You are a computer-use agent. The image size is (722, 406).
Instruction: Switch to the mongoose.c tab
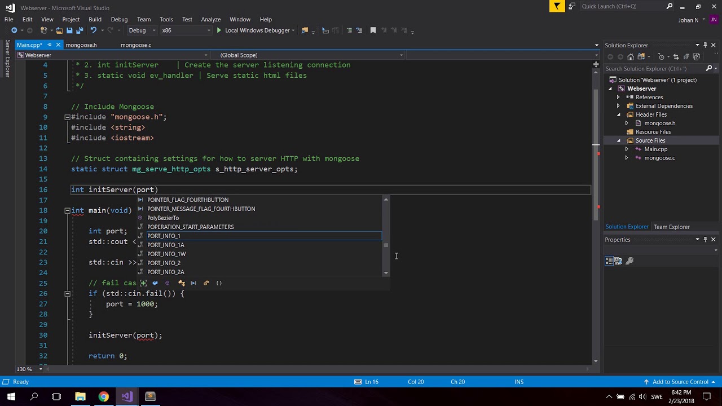click(136, 45)
